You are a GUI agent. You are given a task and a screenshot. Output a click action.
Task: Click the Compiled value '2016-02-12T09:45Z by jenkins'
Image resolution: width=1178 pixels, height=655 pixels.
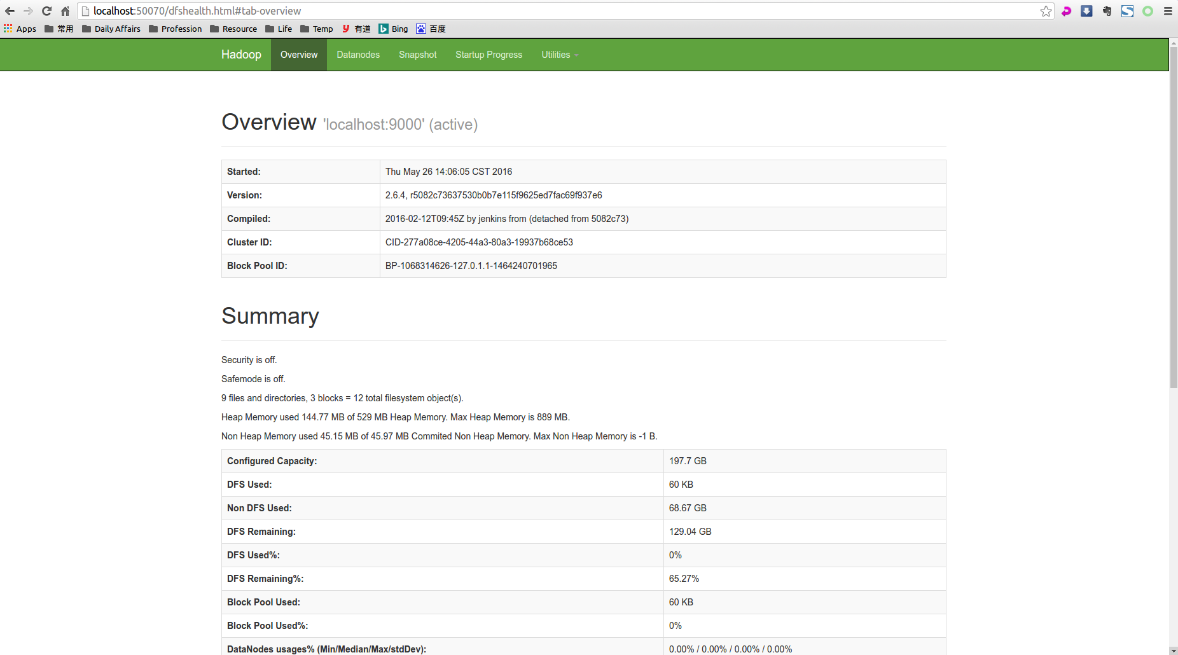pyautogui.click(x=507, y=219)
